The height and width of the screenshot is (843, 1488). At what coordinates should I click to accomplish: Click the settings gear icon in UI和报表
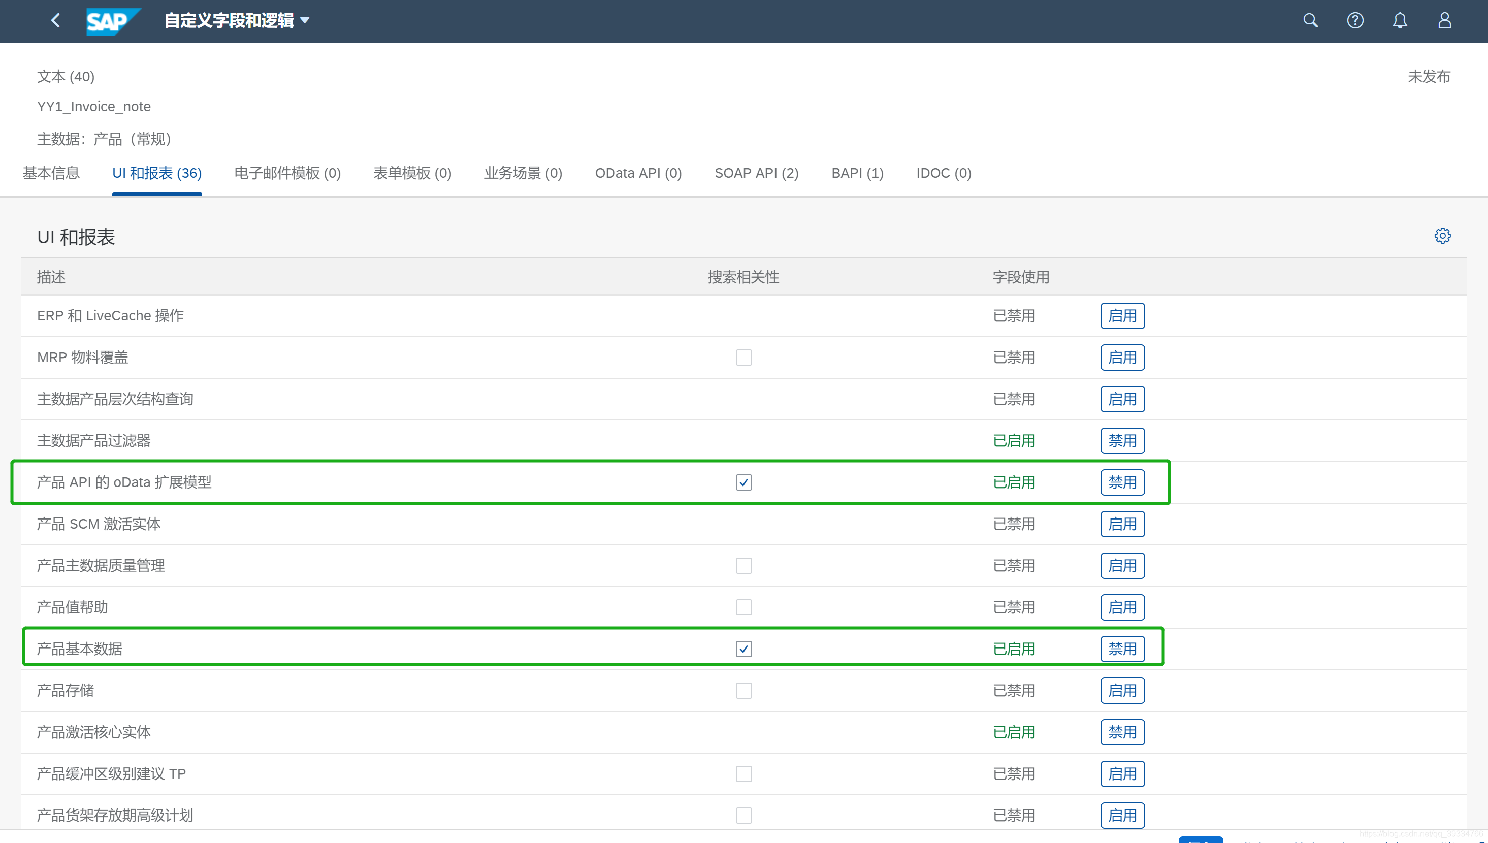pyautogui.click(x=1443, y=236)
